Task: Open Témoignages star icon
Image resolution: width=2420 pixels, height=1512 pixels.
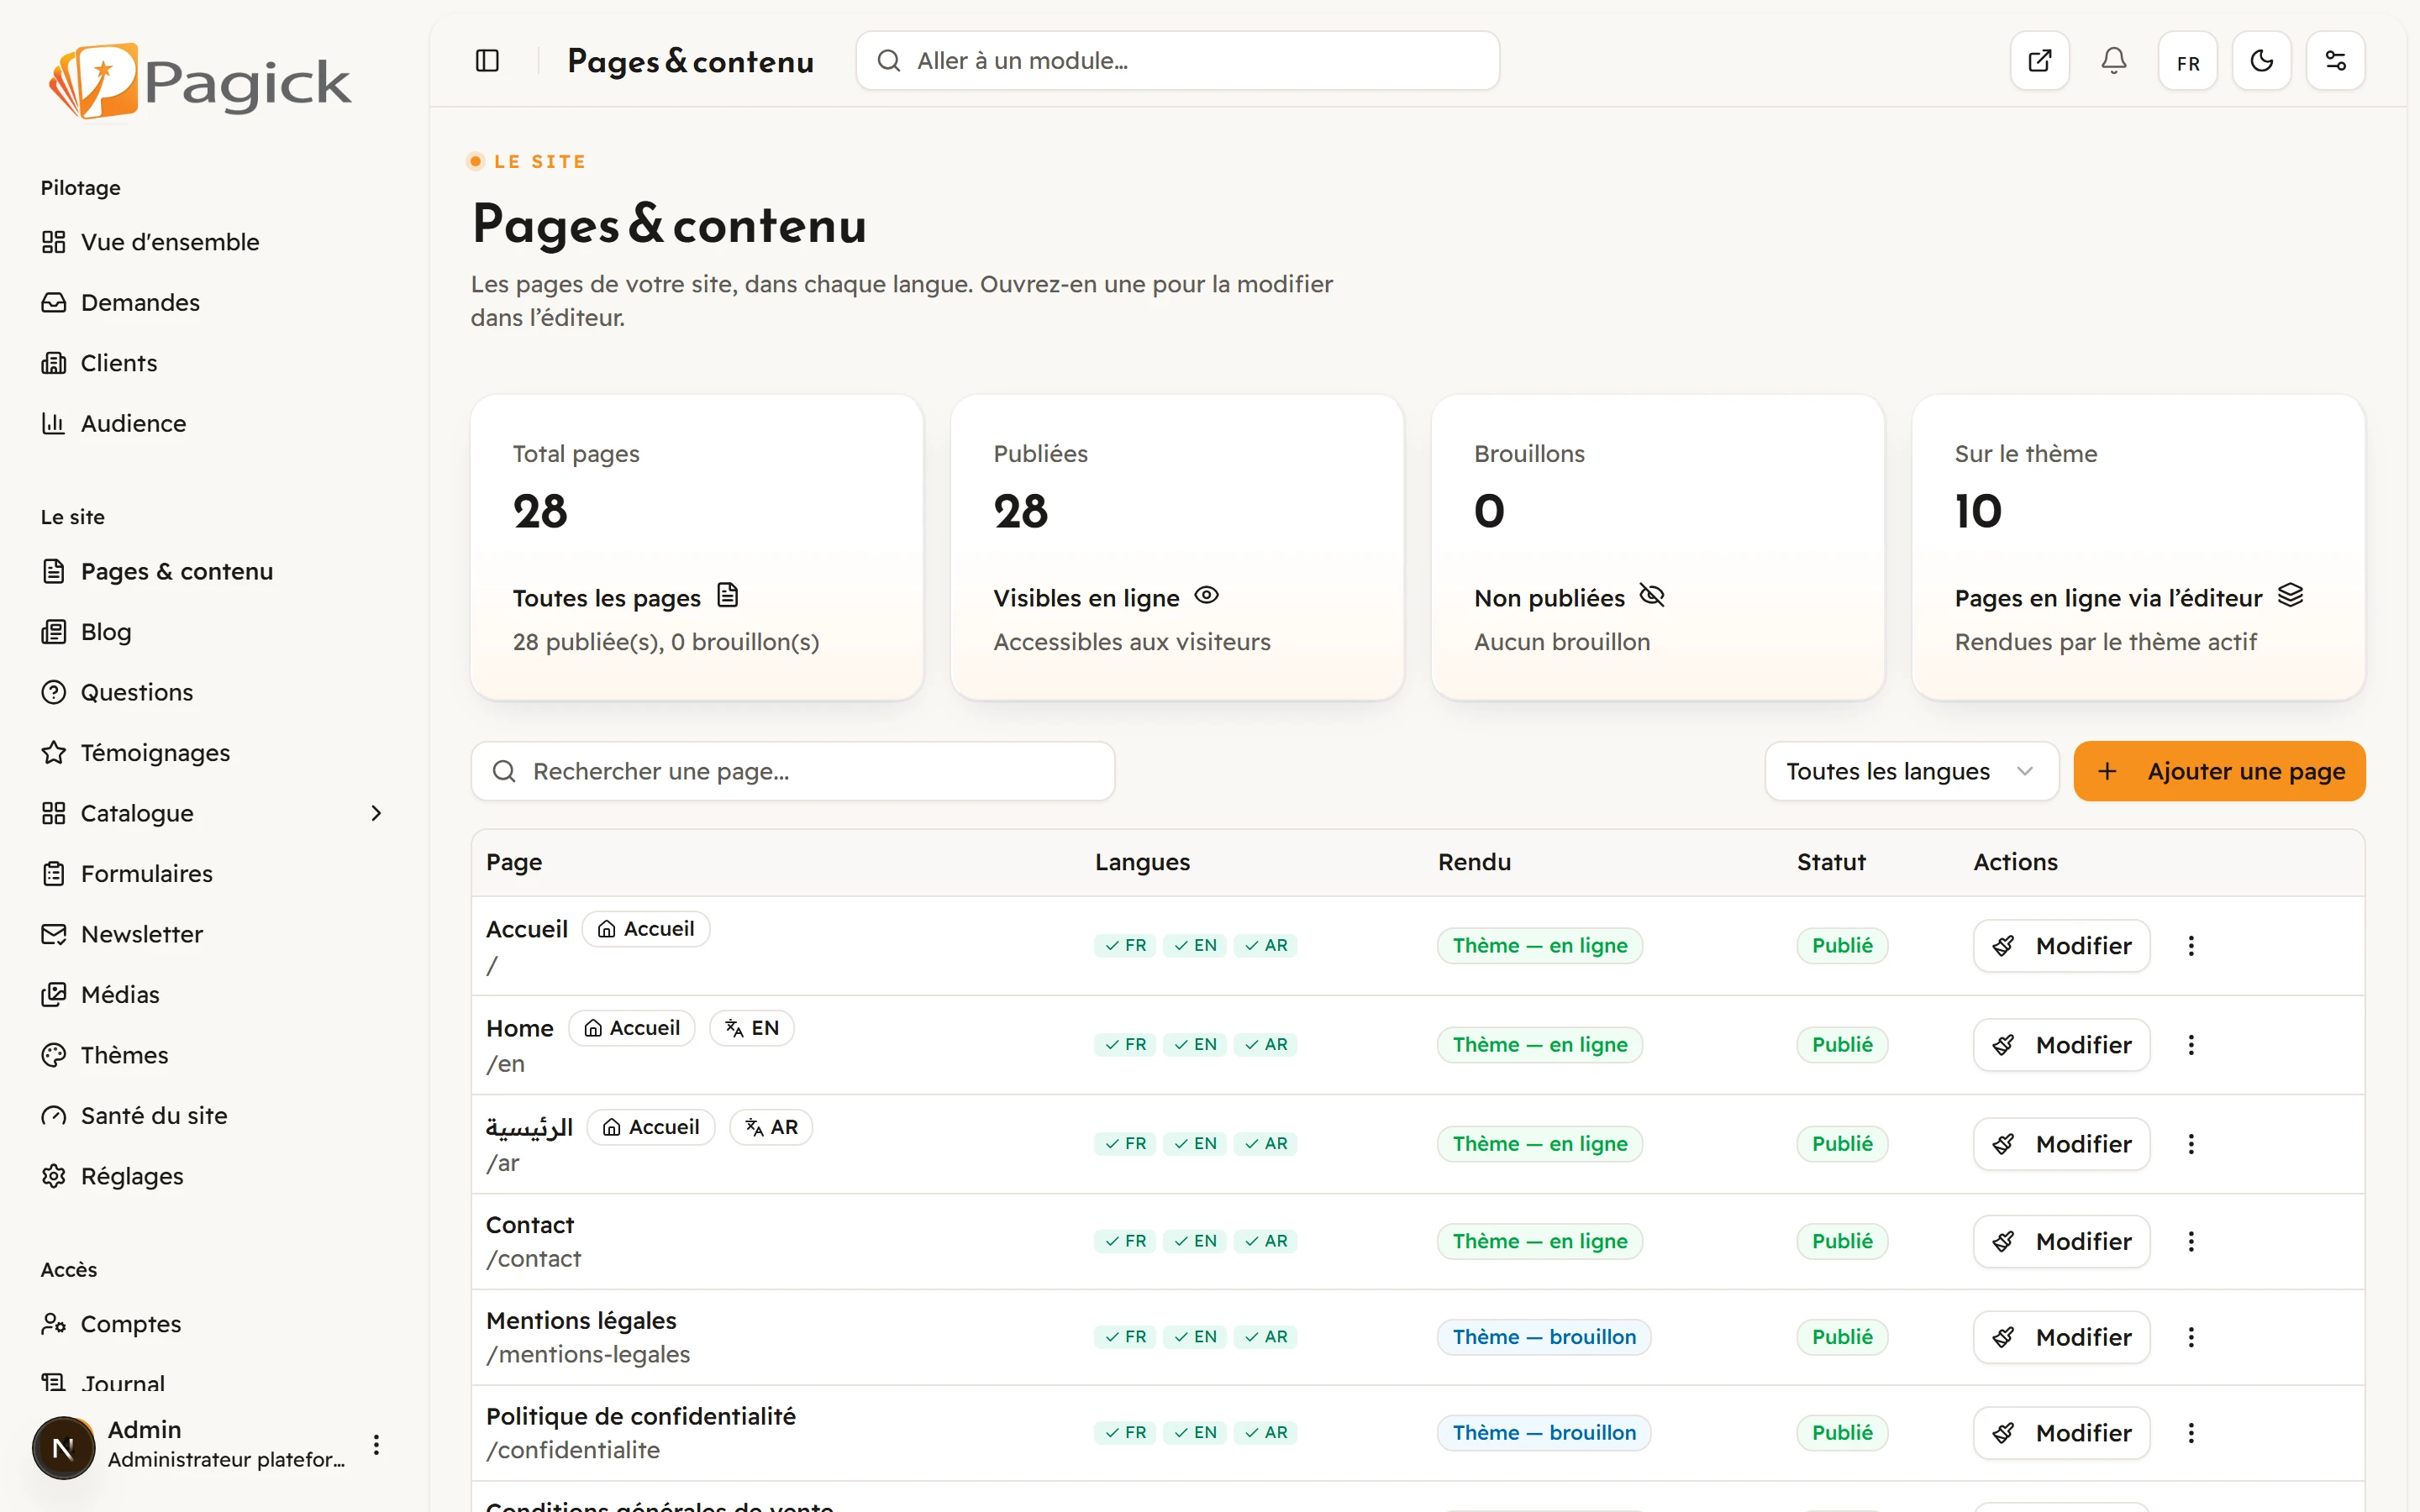Action: [53, 753]
